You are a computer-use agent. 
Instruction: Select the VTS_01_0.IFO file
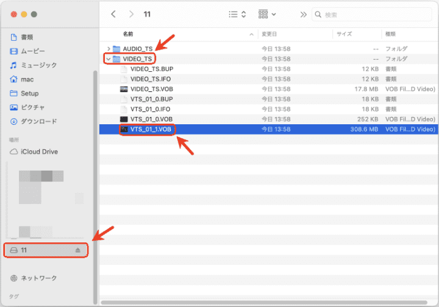[x=151, y=109]
